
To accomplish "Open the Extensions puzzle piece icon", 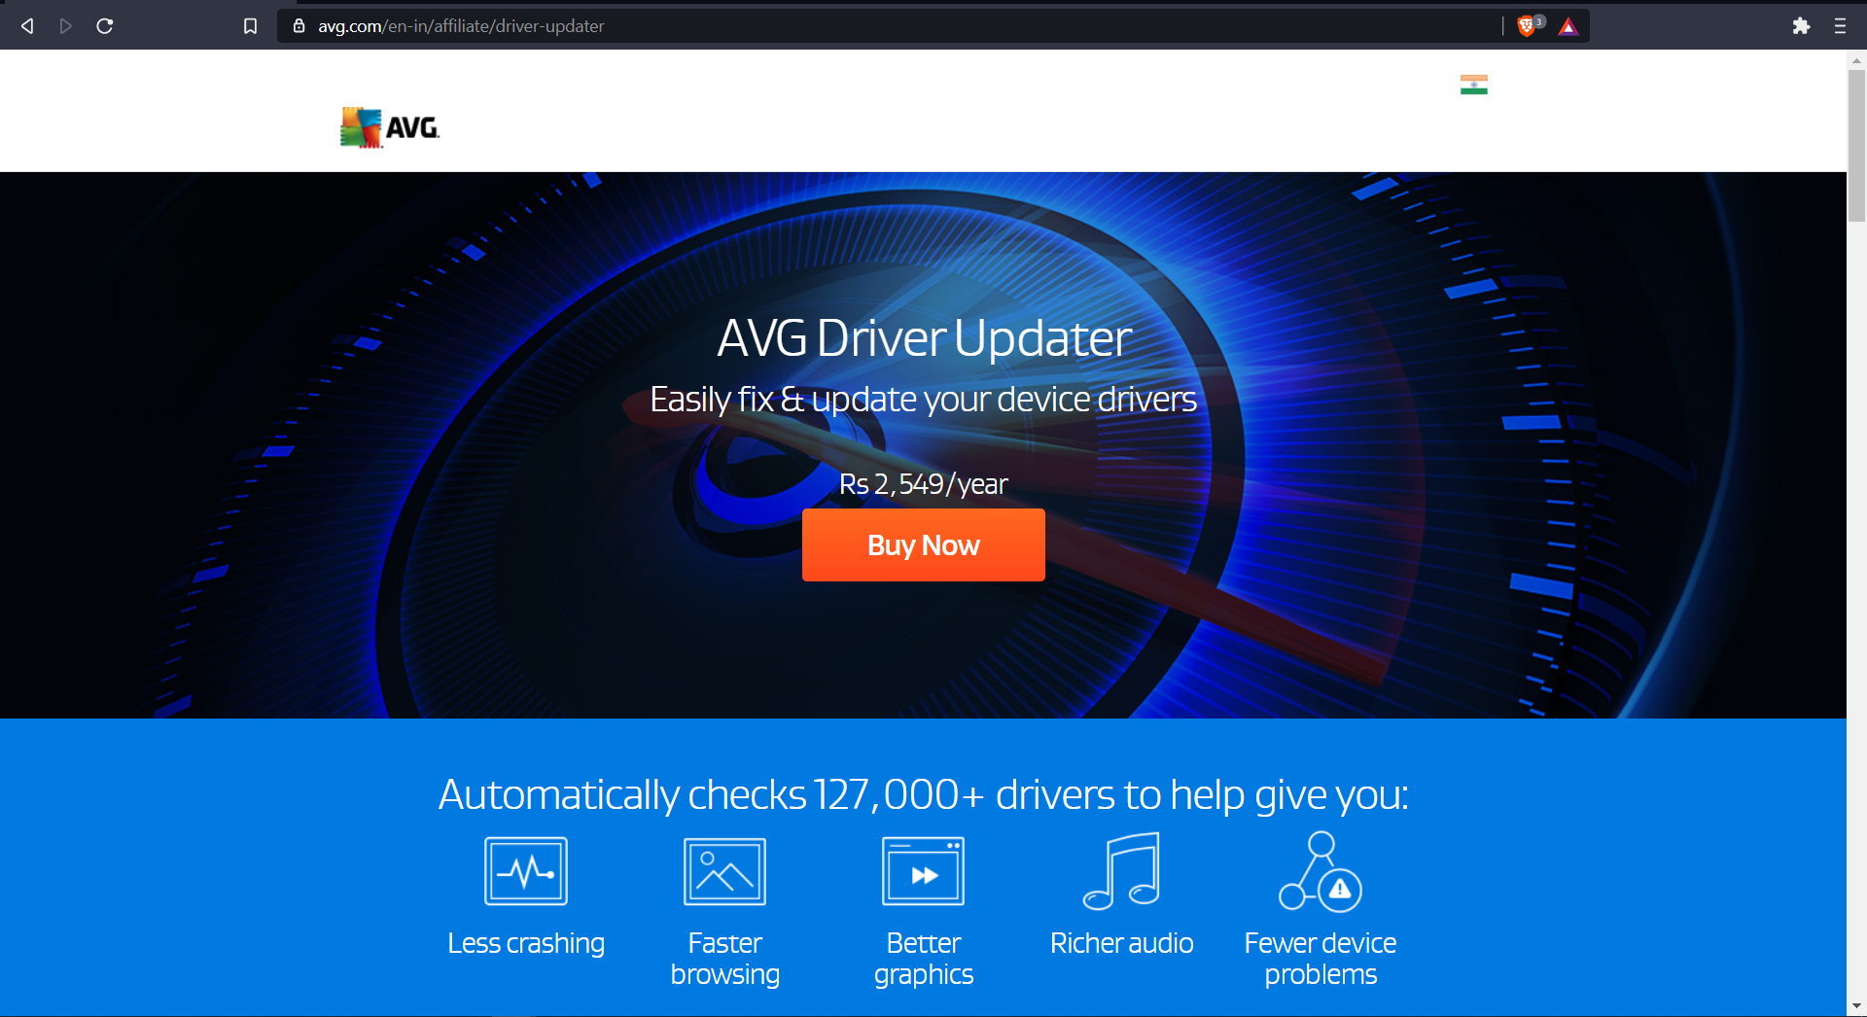I will [1801, 26].
